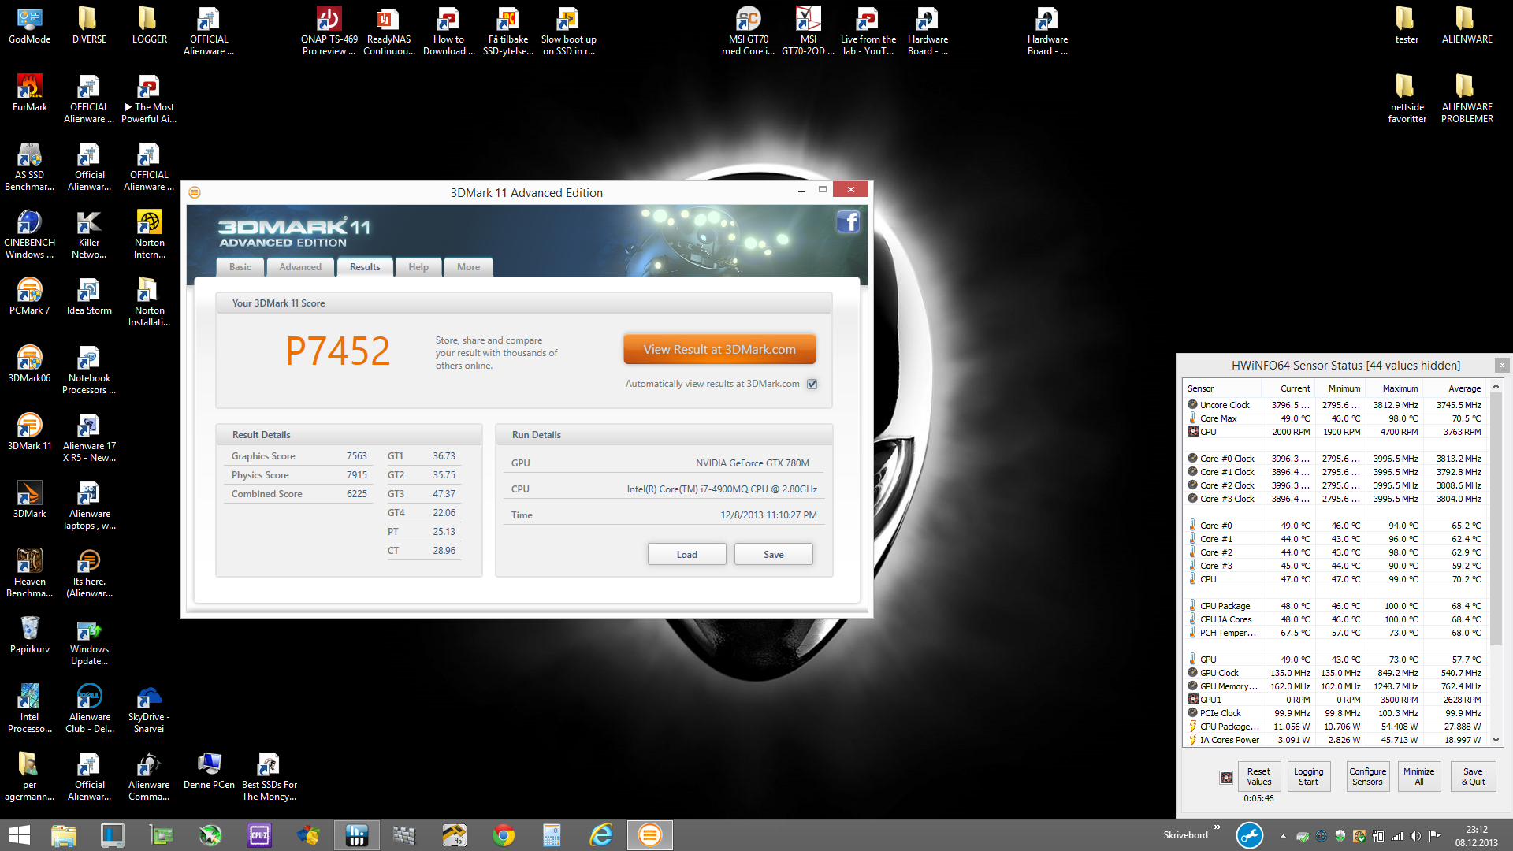Open Google Chrome from the taskbar
This screenshot has height=851, width=1513.
pos(504,834)
